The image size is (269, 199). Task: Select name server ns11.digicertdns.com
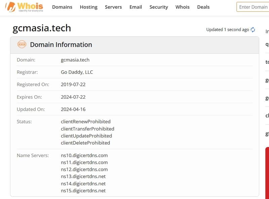click(x=84, y=162)
